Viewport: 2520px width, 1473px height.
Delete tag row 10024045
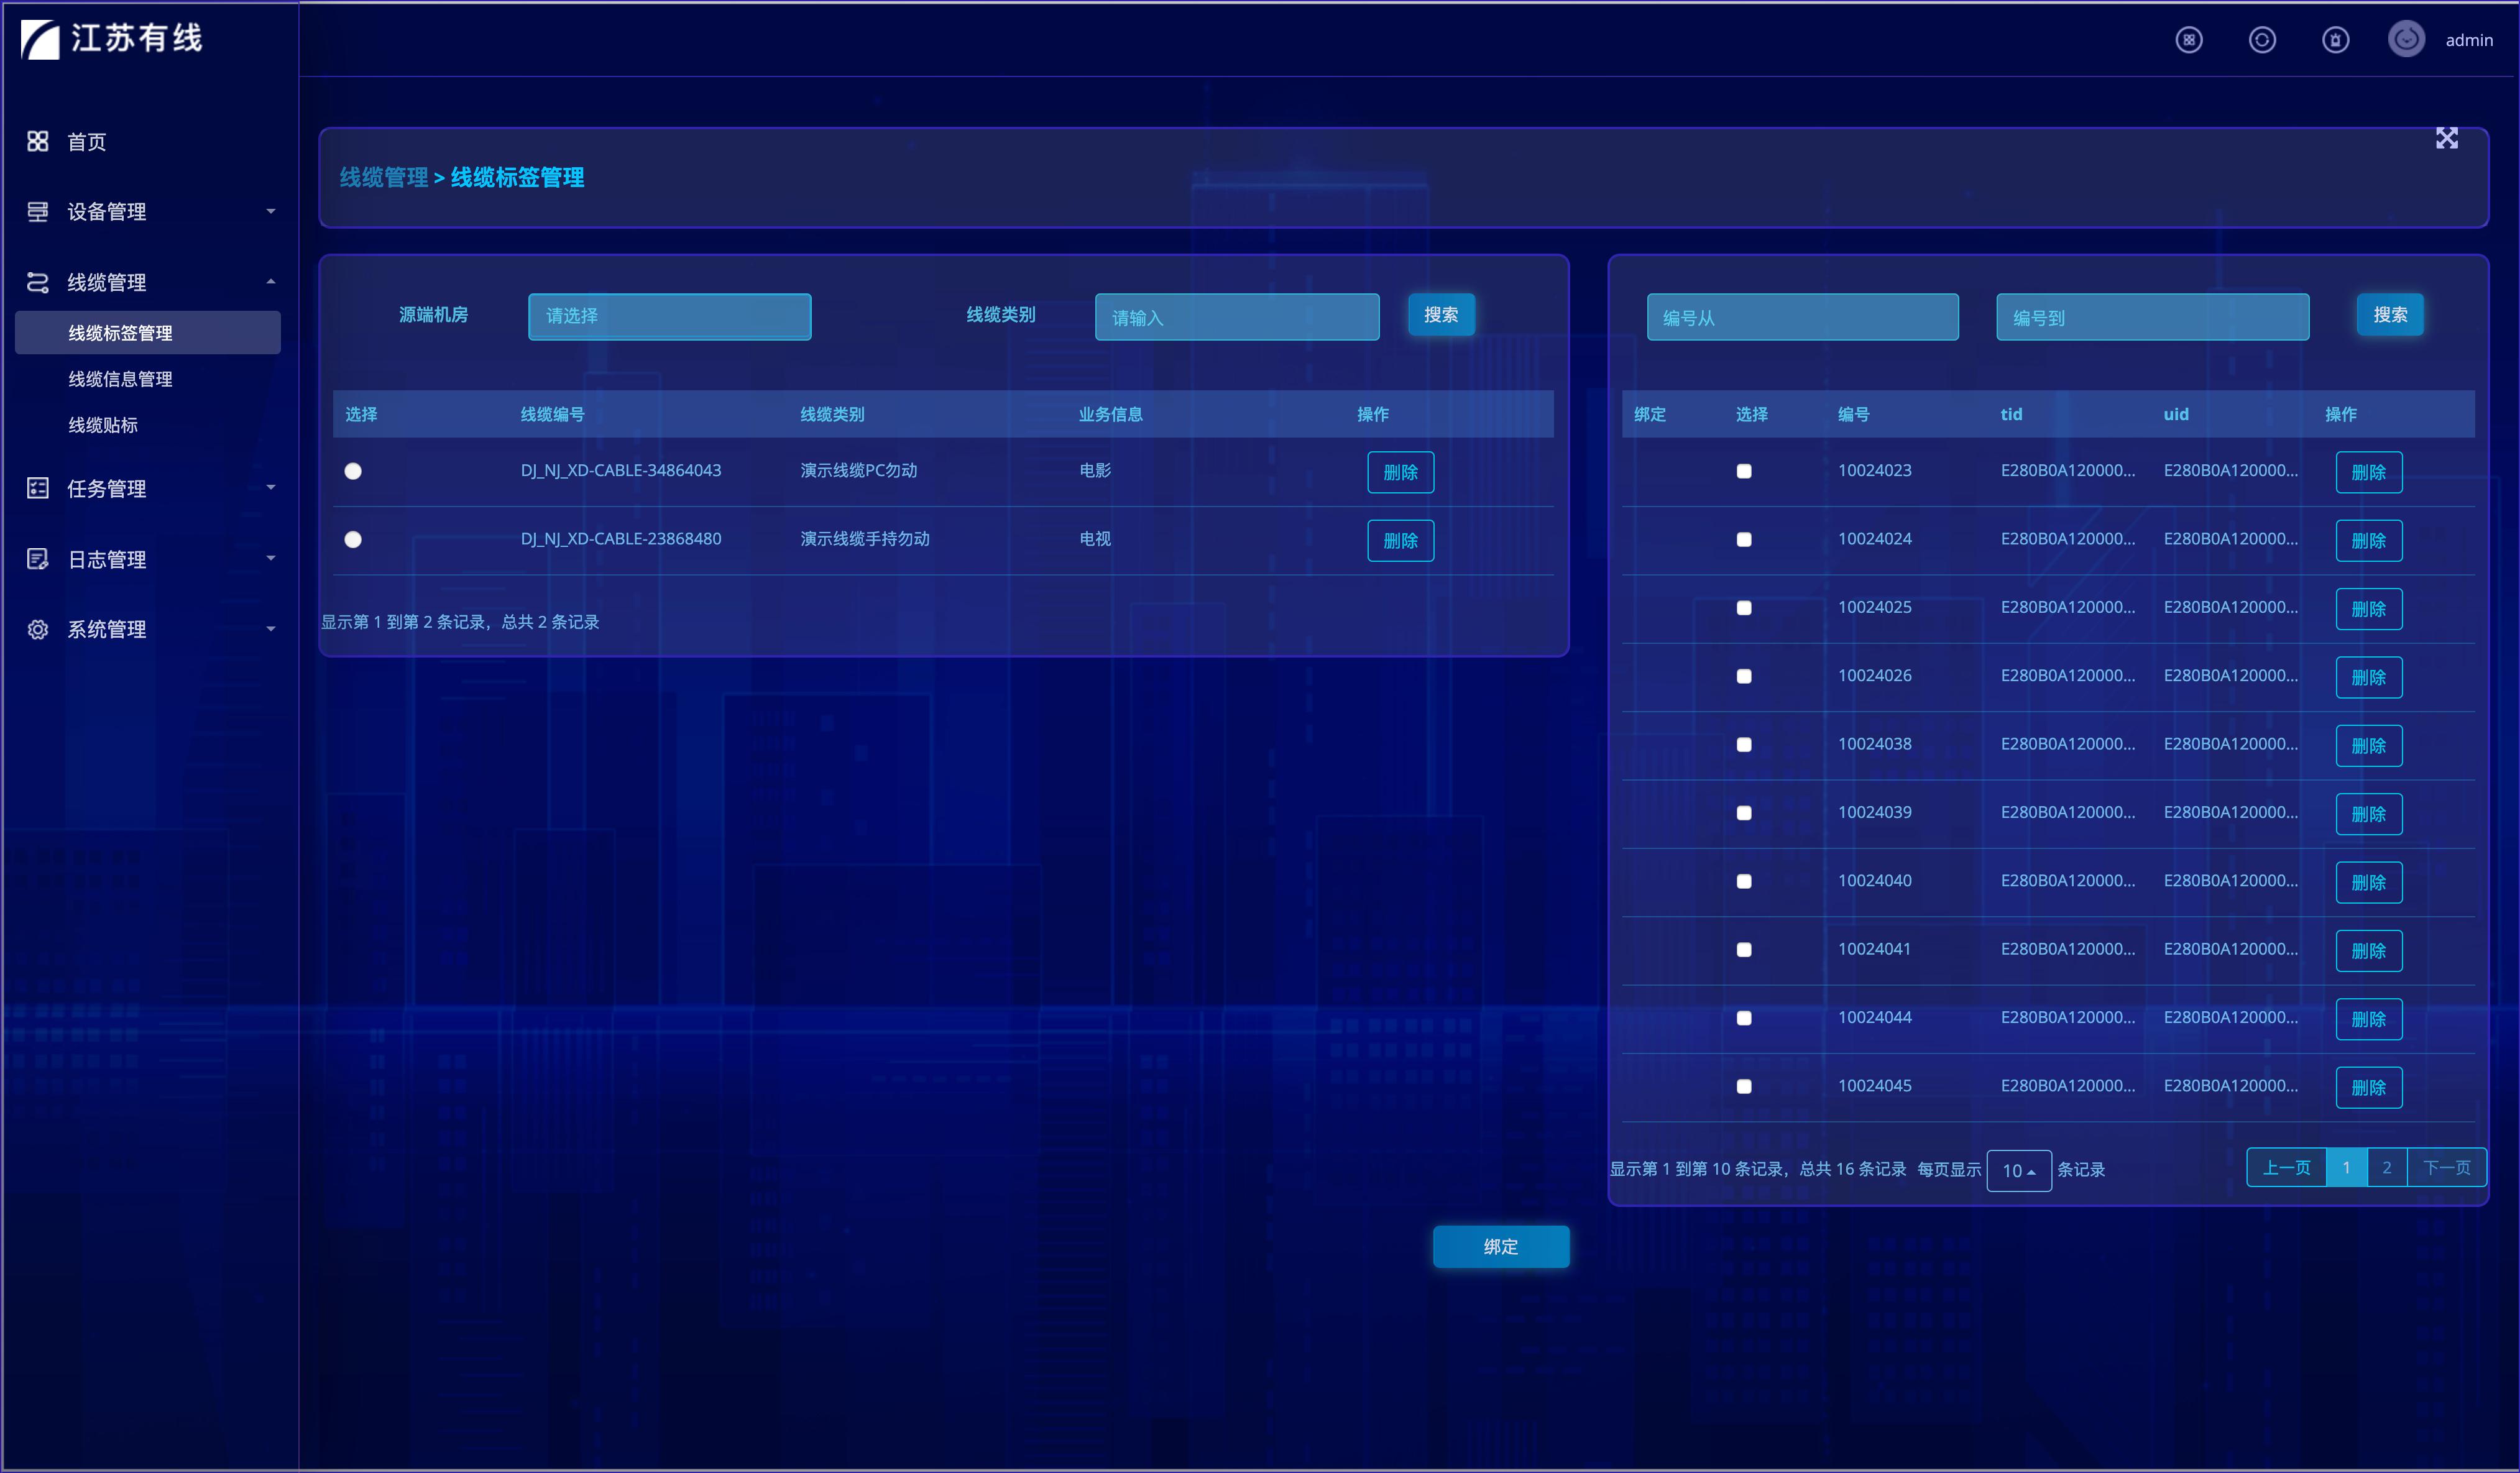tap(2369, 1087)
